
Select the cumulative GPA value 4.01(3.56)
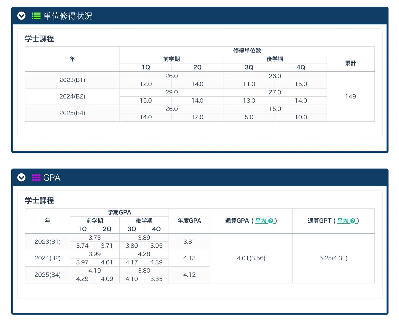(251, 258)
